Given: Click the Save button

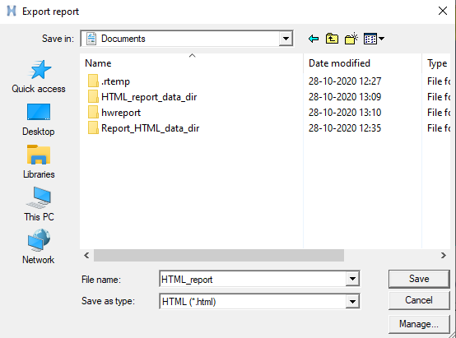Looking at the screenshot, I should [419, 279].
